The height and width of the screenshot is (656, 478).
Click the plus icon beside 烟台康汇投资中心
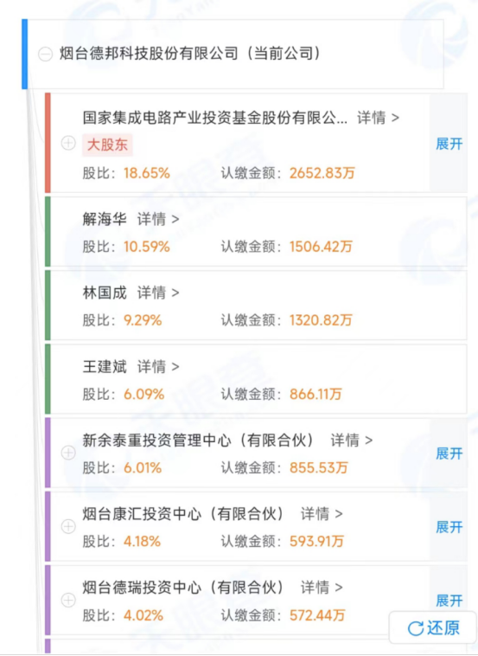[x=68, y=526]
